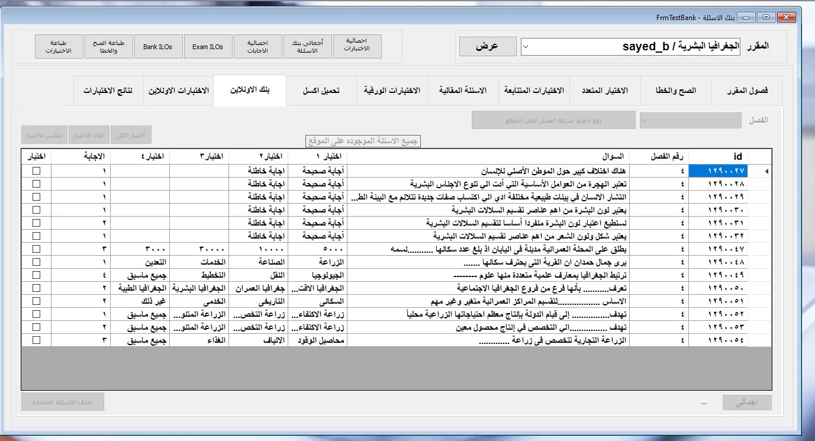Tick the checkbox for question ١٢٩٠٠٥٢
The width and height of the screenshot is (815, 441).
(37, 314)
